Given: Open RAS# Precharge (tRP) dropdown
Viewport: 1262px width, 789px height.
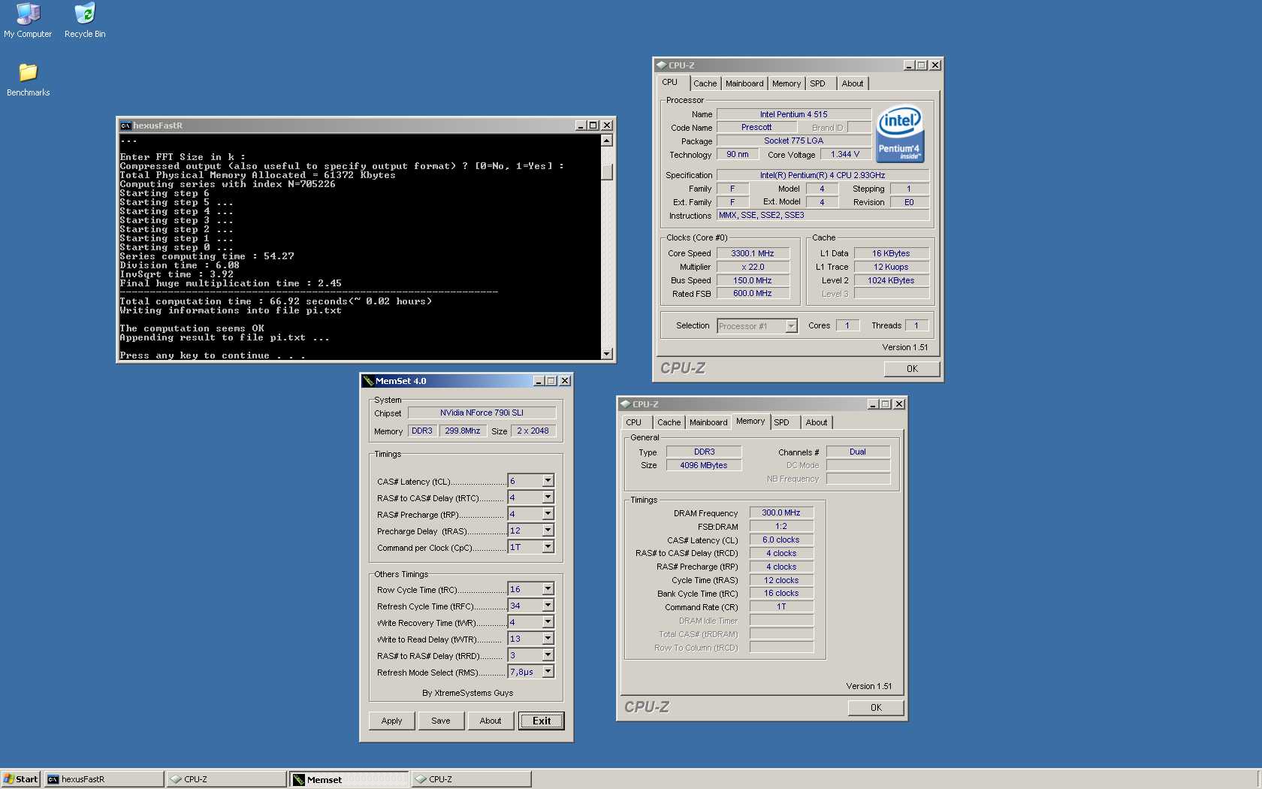Looking at the screenshot, I should (548, 514).
